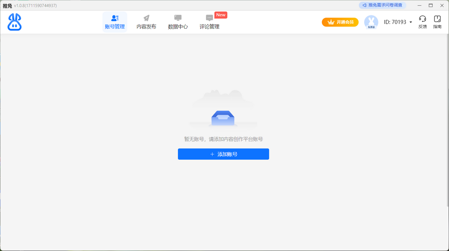The image size is (449, 251).
Task: Expand the ID: 70193 dropdown
Action: 410,22
